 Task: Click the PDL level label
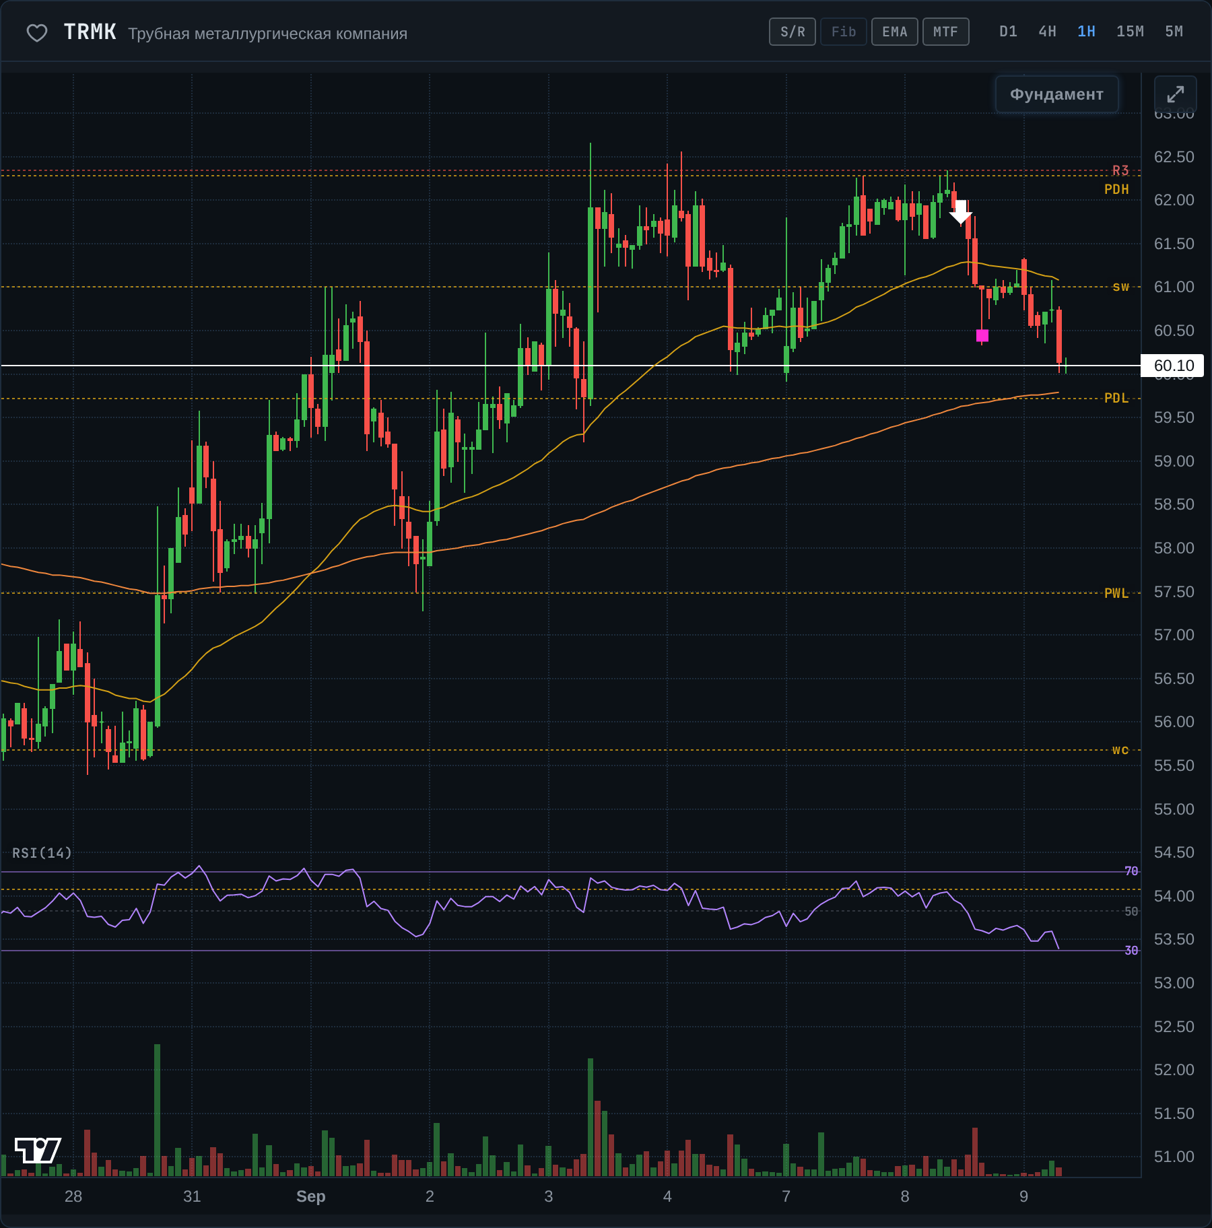(1116, 398)
